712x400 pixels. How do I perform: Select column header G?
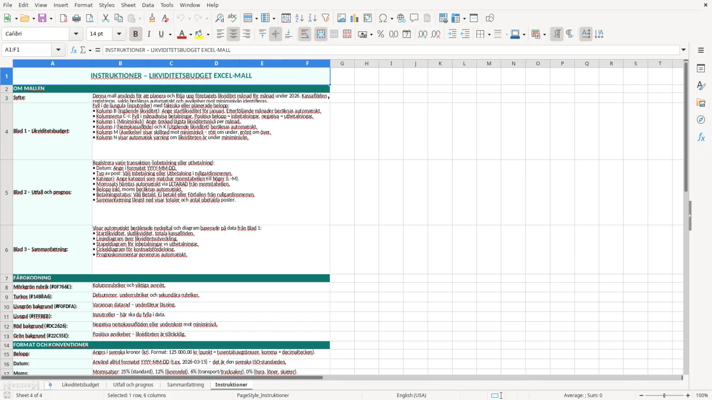coord(342,63)
